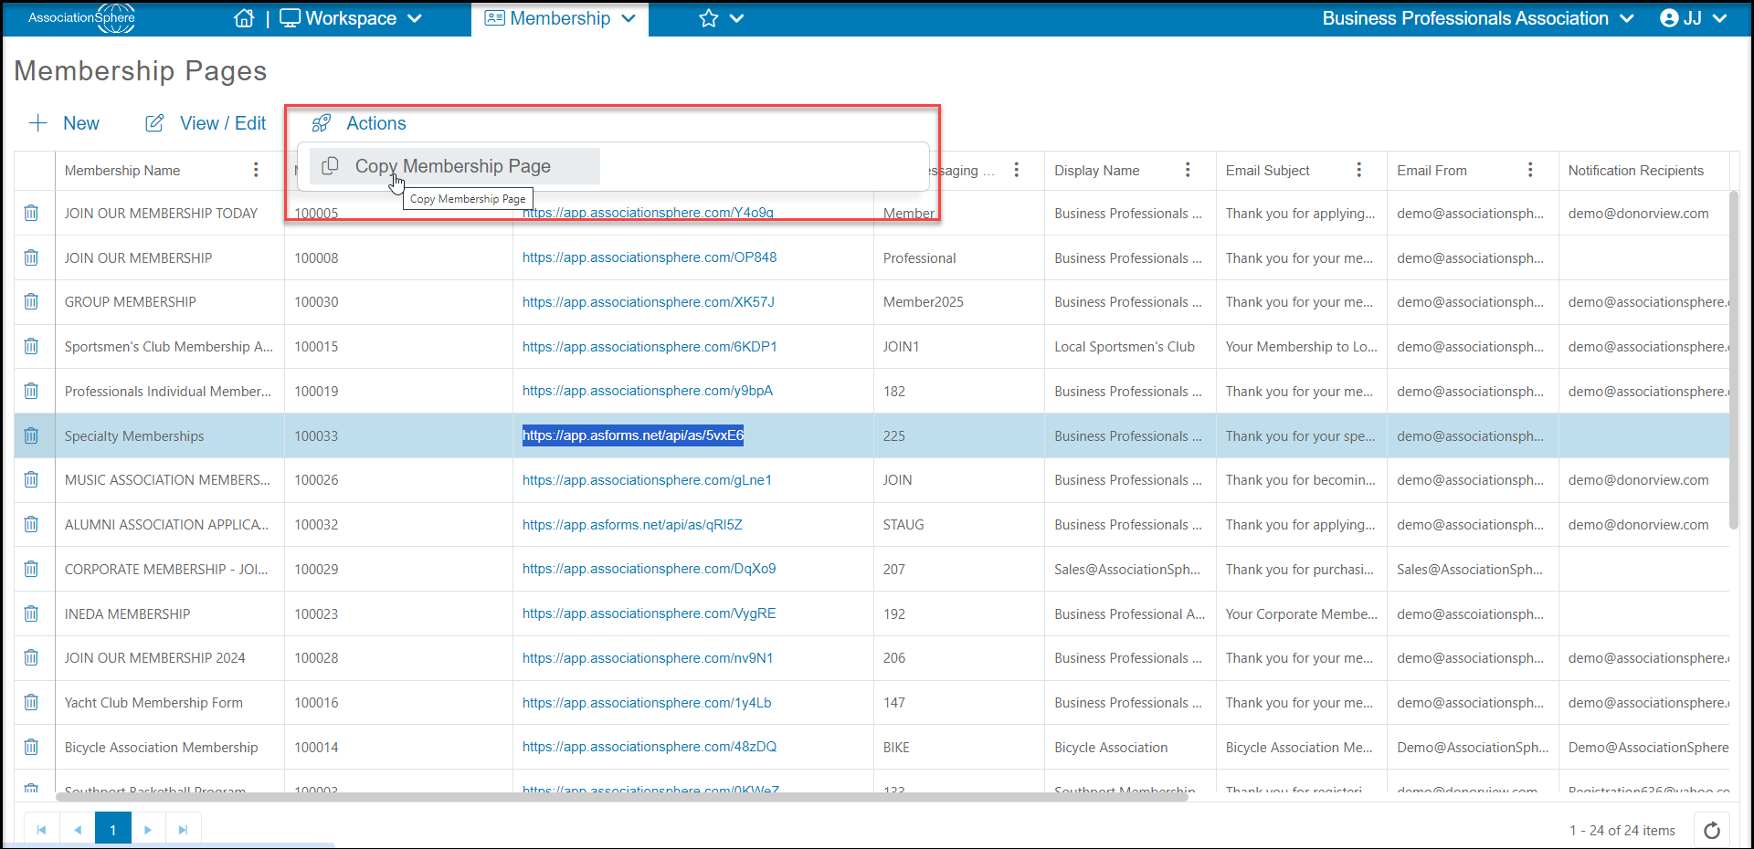Open the favorites star menu
1754x849 pixels.
point(721,18)
